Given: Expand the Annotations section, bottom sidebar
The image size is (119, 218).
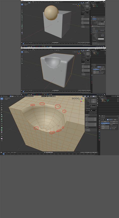Looking at the screenshot, I should pos(88,131).
